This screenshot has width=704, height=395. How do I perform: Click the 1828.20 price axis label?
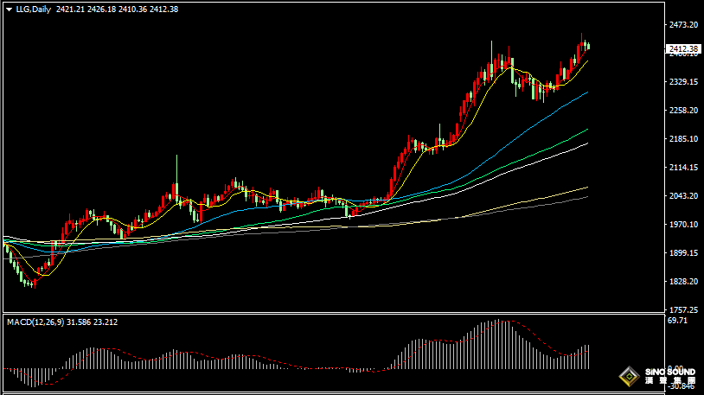pos(683,282)
